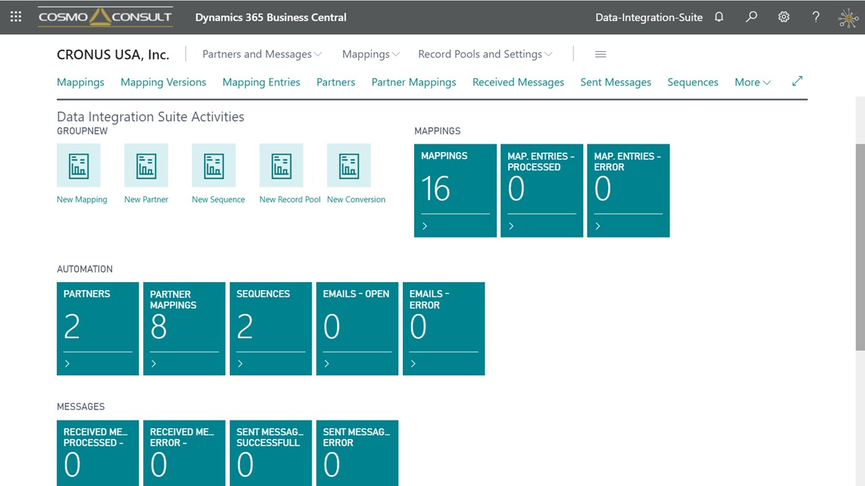Expand Partners and Messages menu
This screenshot has height=486, width=865.
tap(262, 54)
